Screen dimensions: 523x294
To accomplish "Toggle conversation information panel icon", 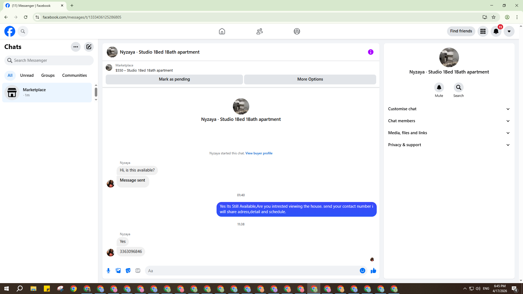I will [x=370, y=52].
